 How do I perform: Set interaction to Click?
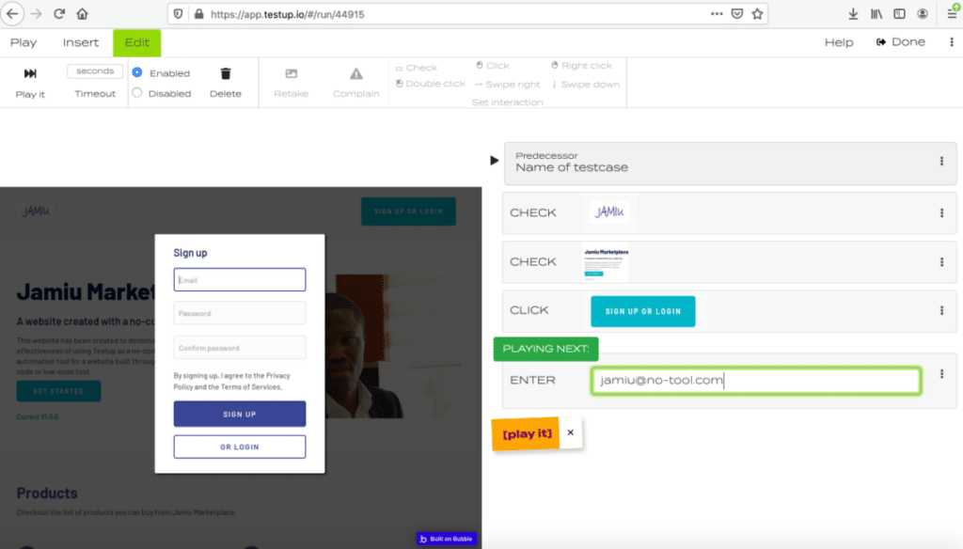493,65
